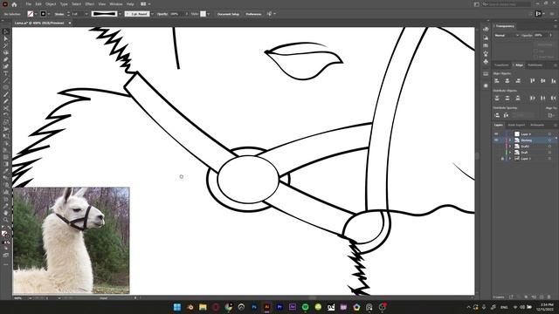Screen dimensions: 559x314
Task: Click the Style swatch in control bar
Action: click(x=203, y=14)
